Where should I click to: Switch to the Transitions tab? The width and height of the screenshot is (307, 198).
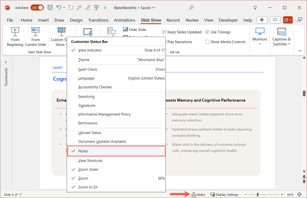(x=98, y=20)
